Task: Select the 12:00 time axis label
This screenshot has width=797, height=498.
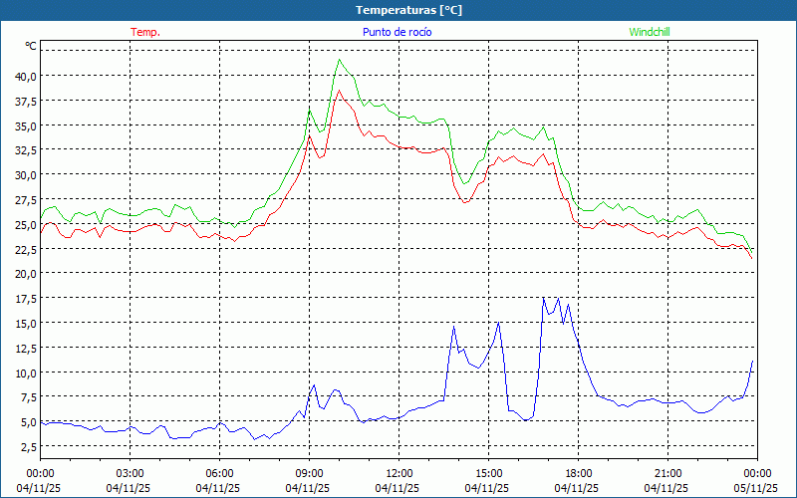Action: point(398,473)
